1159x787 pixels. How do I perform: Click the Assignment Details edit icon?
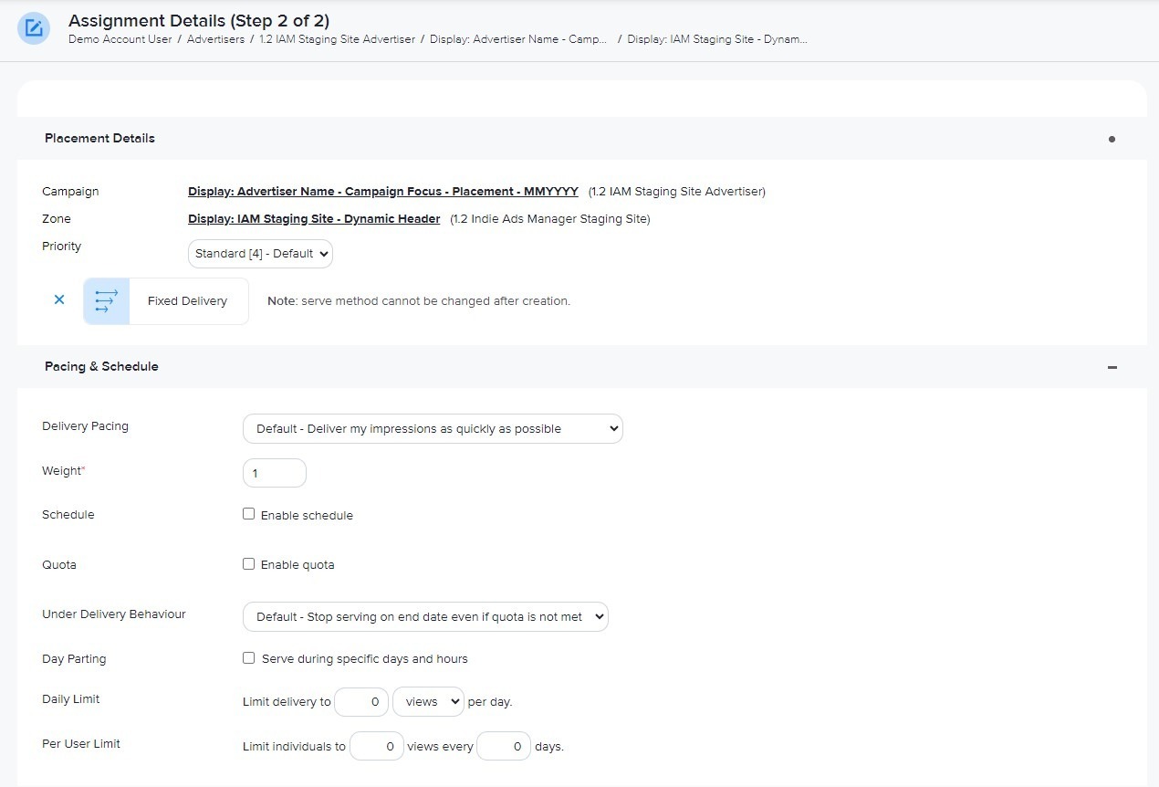[34, 28]
